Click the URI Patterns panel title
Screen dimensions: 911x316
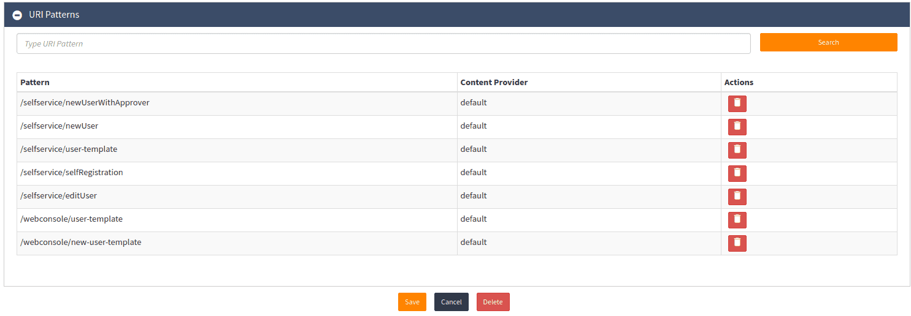point(54,15)
